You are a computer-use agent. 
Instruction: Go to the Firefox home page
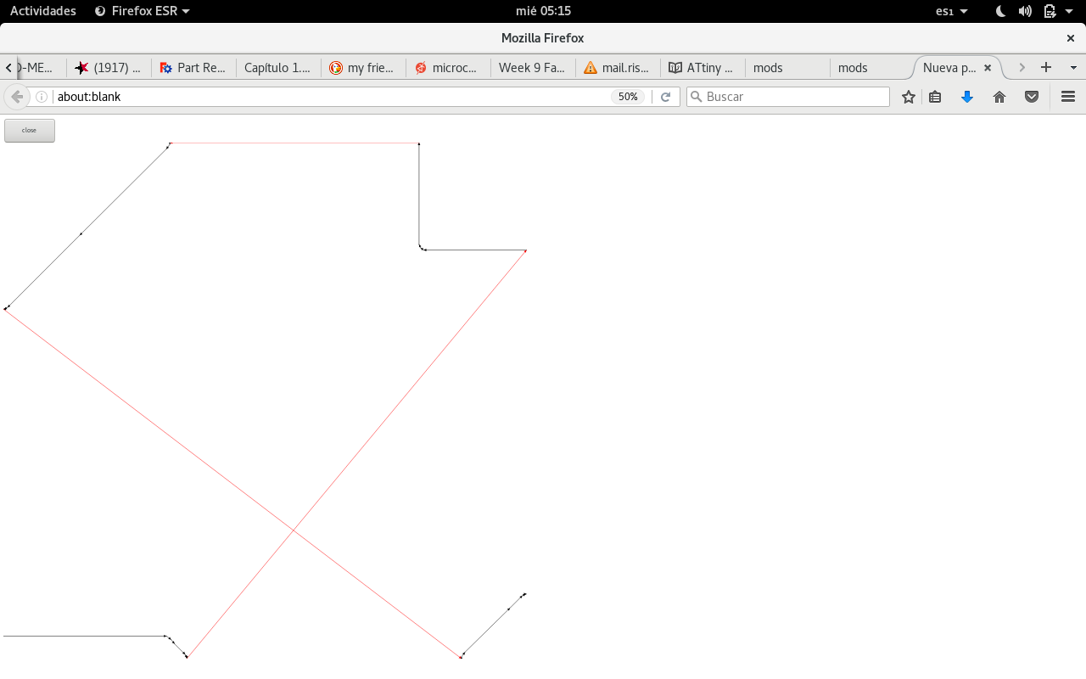[999, 97]
